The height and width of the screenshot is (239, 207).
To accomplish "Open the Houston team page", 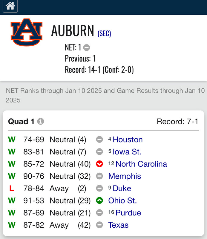I will tap(128, 140).
